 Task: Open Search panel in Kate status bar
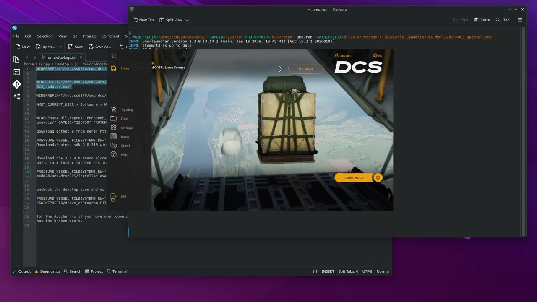(x=72, y=271)
